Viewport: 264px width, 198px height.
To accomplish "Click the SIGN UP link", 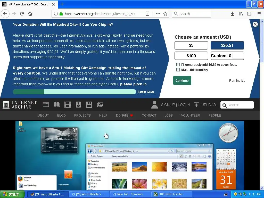I will [x=168, y=105].
